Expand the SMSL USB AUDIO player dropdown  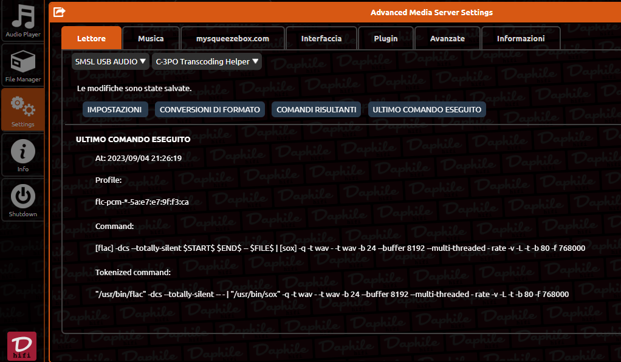tap(111, 61)
